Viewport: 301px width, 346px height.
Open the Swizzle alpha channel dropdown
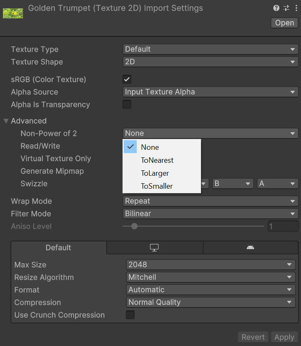coord(277,183)
